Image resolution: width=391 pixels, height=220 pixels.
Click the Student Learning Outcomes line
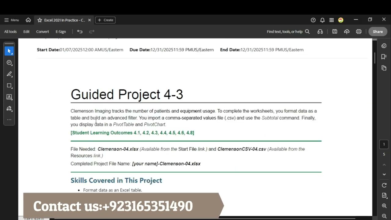(132, 133)
